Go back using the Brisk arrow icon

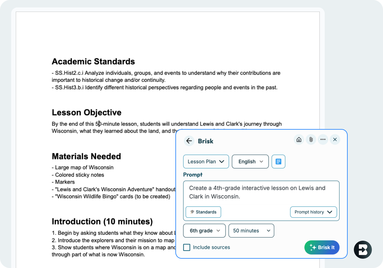click(189, 141)
